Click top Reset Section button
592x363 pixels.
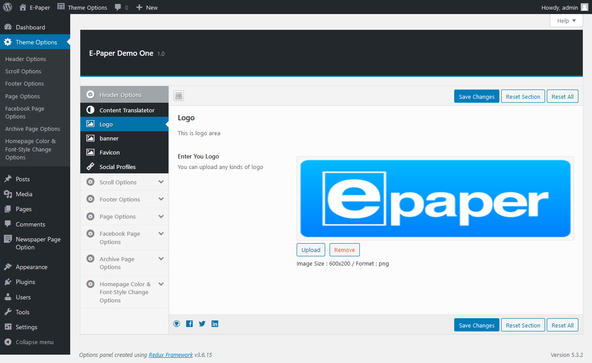(x=523, y=97)
